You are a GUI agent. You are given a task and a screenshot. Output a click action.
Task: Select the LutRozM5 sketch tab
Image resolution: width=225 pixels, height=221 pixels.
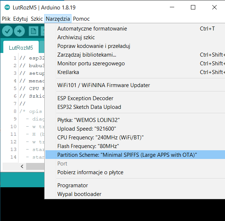click(x=21, y=48)
